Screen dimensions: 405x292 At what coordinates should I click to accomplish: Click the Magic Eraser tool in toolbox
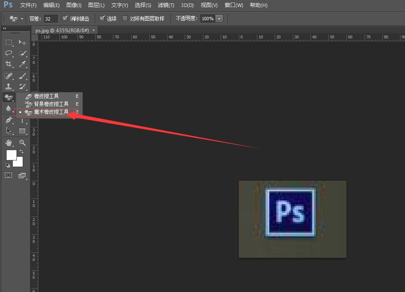(x=9, y=97)
